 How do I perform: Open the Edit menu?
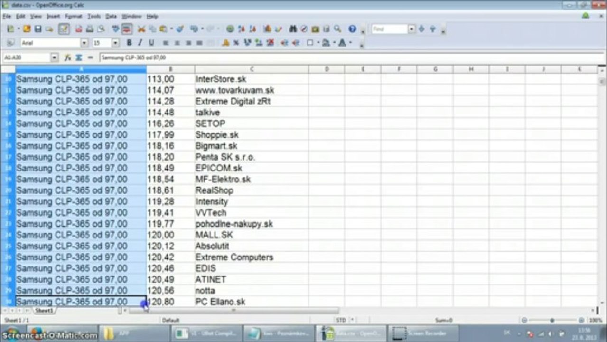pos(20,16)
